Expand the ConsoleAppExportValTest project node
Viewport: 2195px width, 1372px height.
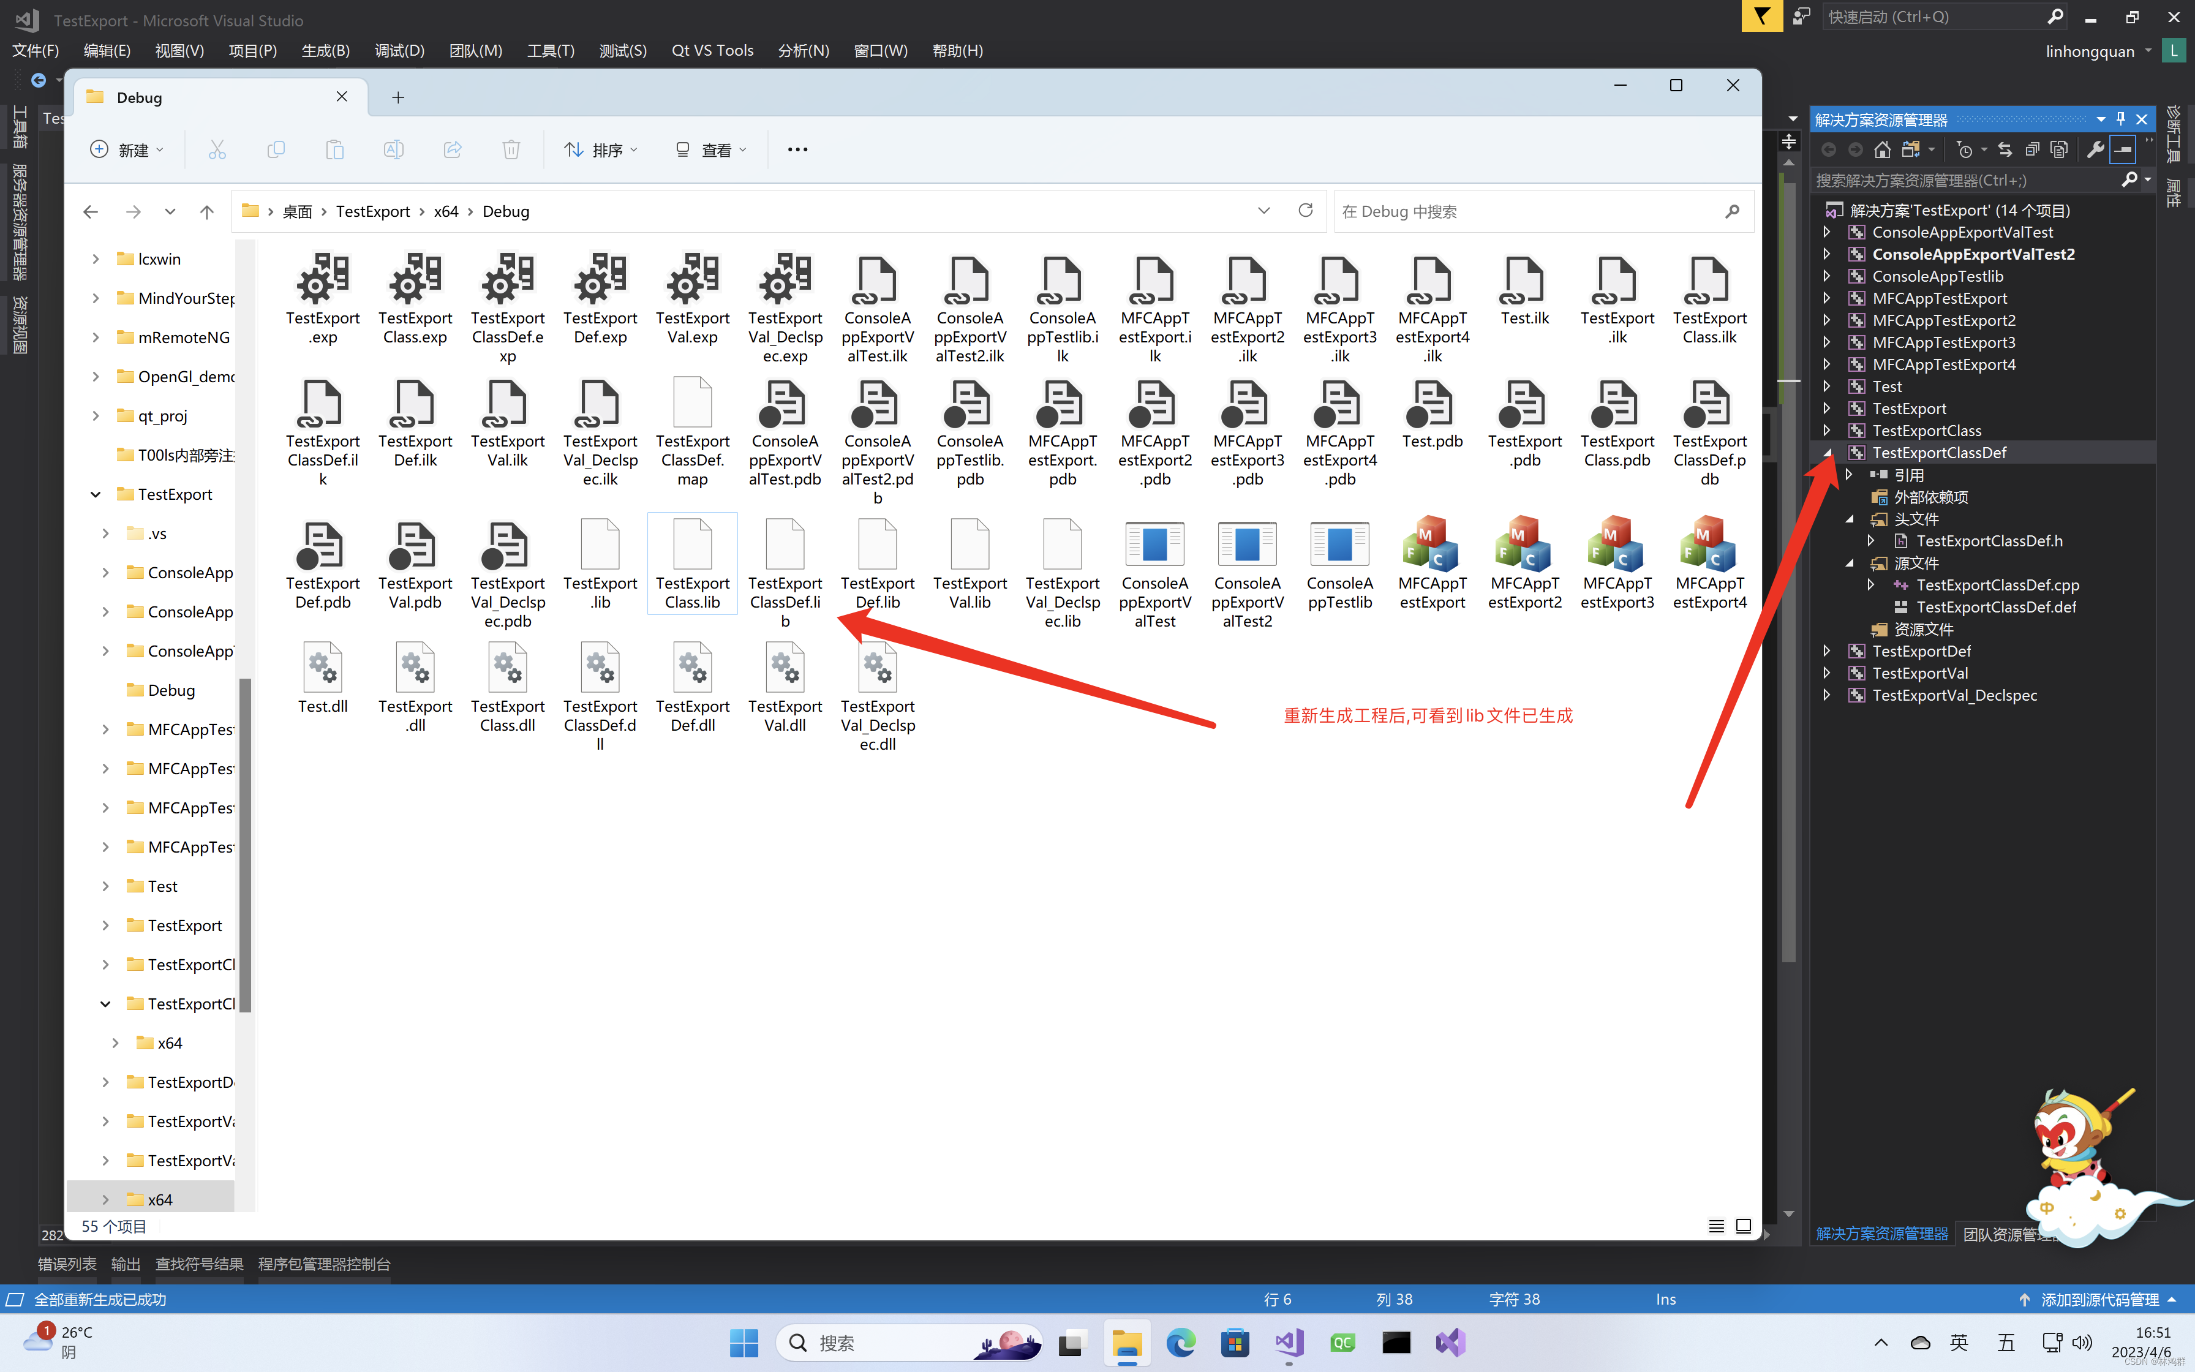click(x=1828, y=232)
